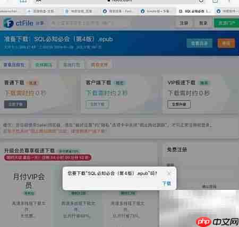
Task: Click the 登录 button in the header
Action: (x=203, y=23)
